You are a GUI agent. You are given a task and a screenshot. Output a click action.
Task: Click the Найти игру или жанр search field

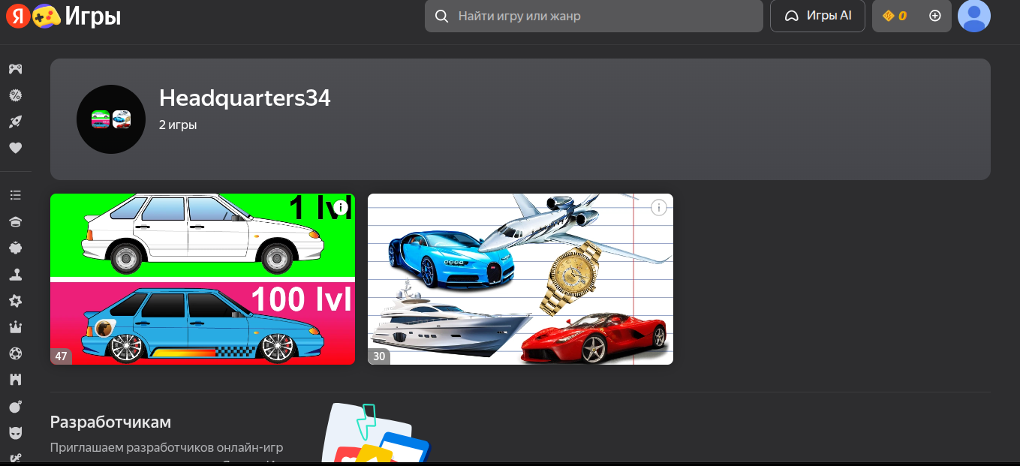594,16
